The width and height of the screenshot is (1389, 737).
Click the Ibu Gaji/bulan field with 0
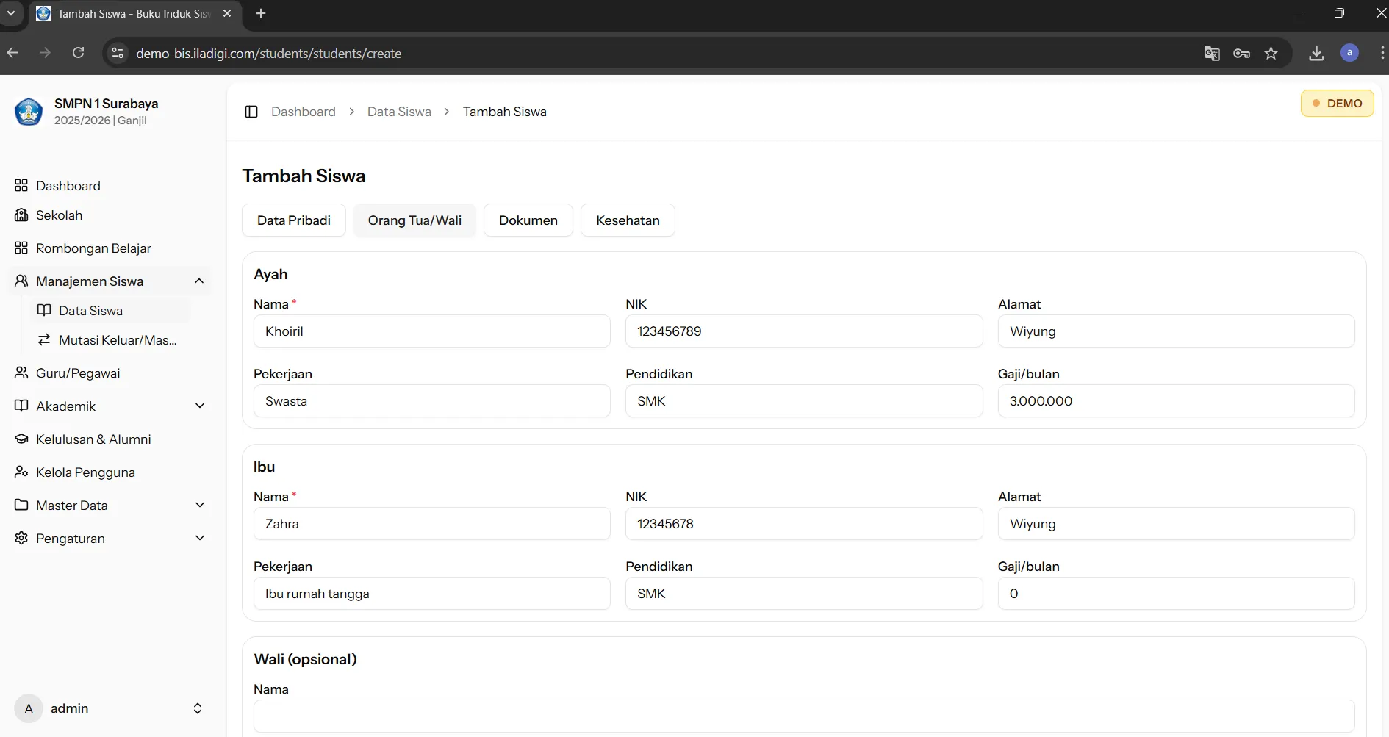click(x=1176, y=594)
